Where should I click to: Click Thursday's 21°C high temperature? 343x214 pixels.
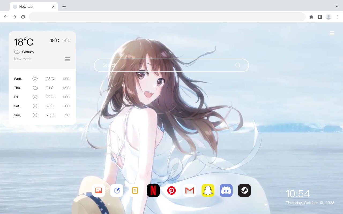[50, 88]
